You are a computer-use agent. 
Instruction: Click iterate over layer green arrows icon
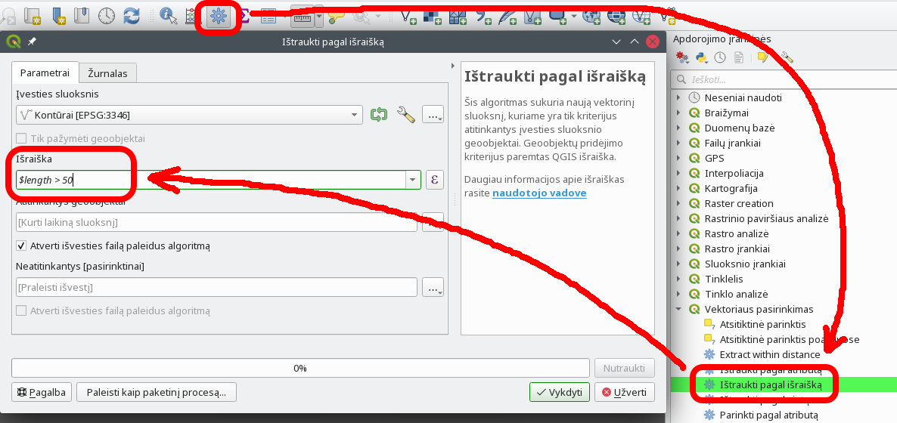point(378,115)
